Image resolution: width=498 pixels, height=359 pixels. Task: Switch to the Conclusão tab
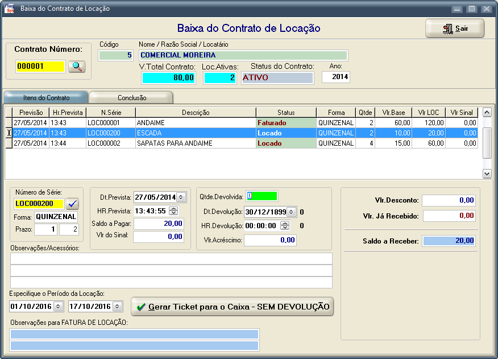coord(131,98)
